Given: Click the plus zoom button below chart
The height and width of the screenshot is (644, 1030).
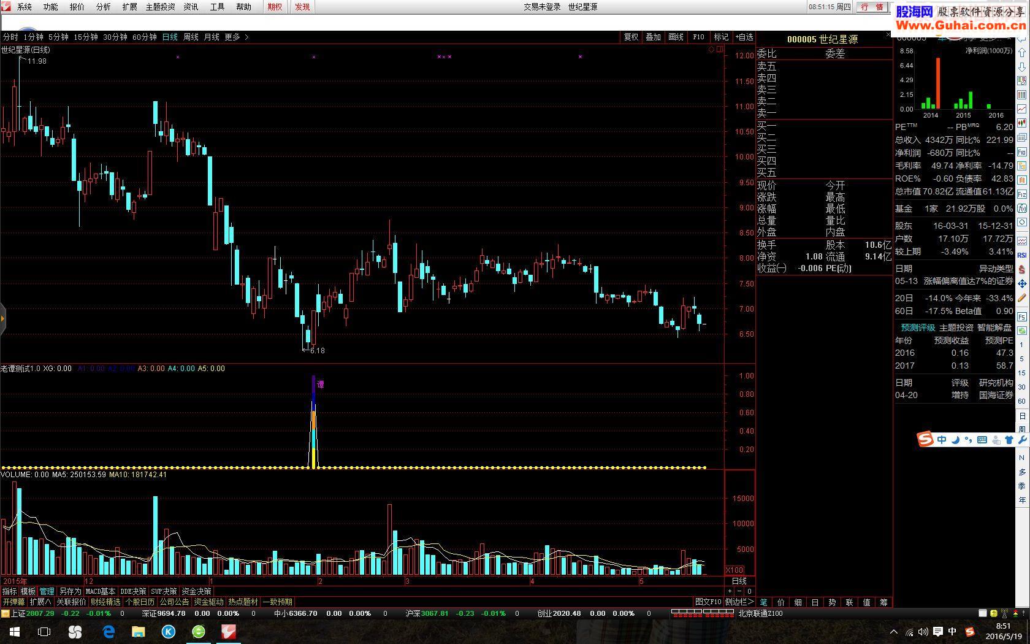Looking at the screenshot, I should click(730, 591).
